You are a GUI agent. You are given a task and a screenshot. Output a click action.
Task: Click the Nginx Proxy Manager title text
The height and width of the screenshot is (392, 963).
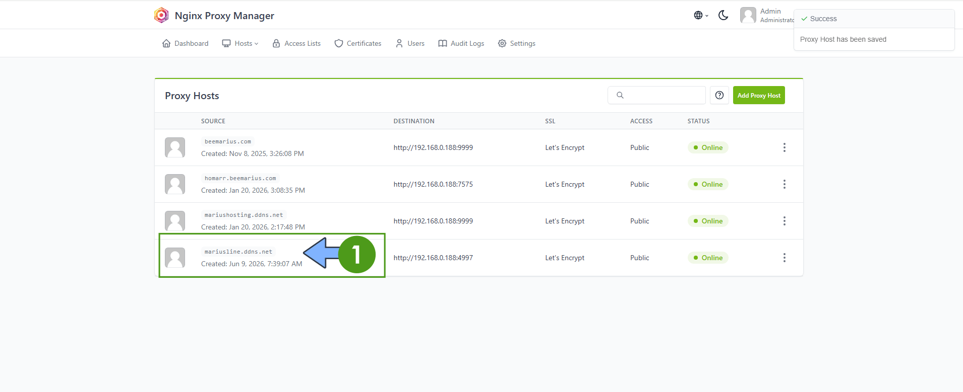[x=224, y=16]
